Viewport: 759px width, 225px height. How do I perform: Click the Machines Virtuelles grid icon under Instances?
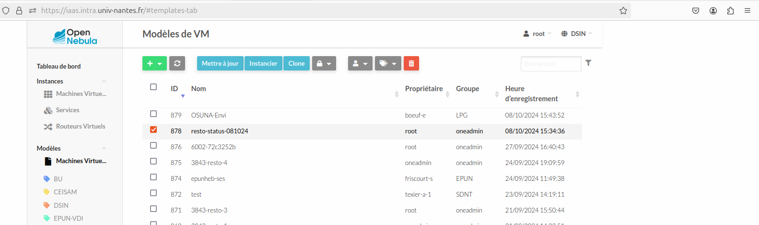(48, 94)
